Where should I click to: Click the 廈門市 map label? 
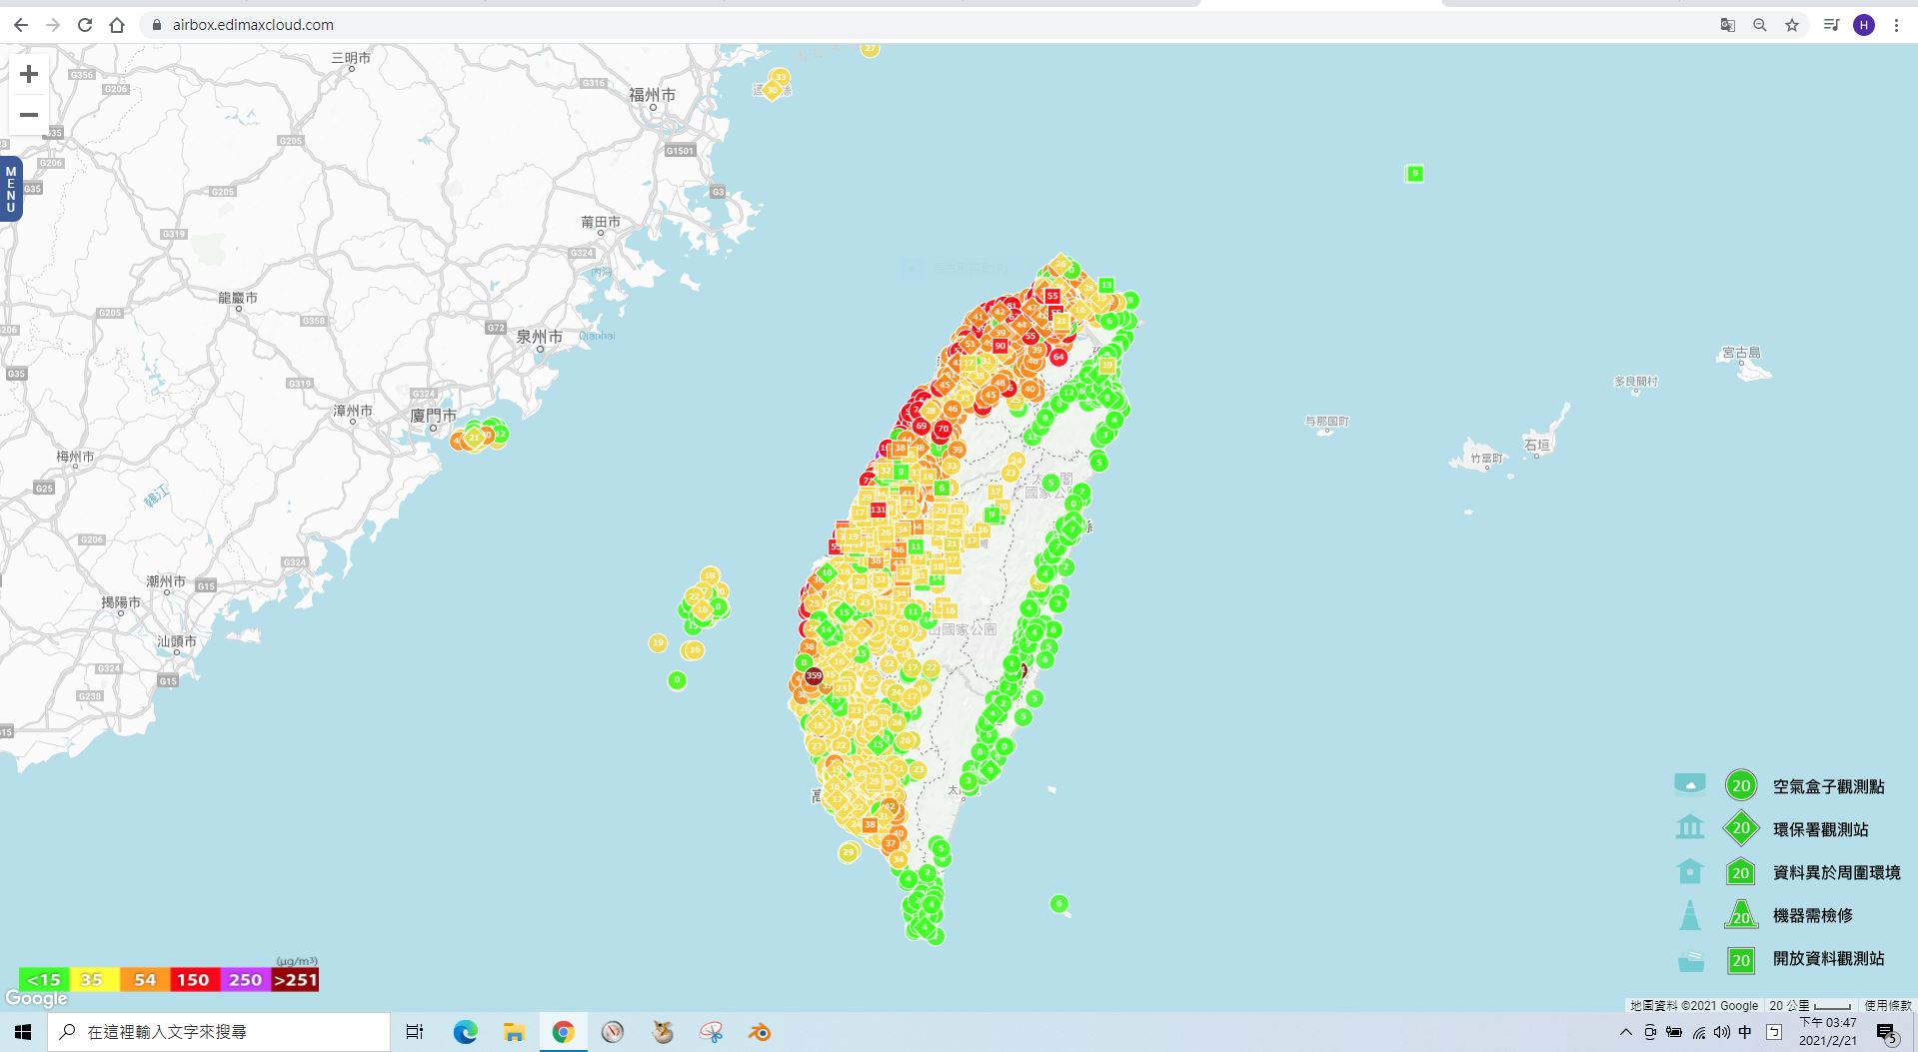pyautogui.click(x=433, y=416)
